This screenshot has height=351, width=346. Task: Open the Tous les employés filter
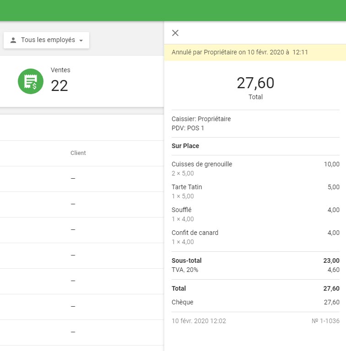(x=47, y=40)
